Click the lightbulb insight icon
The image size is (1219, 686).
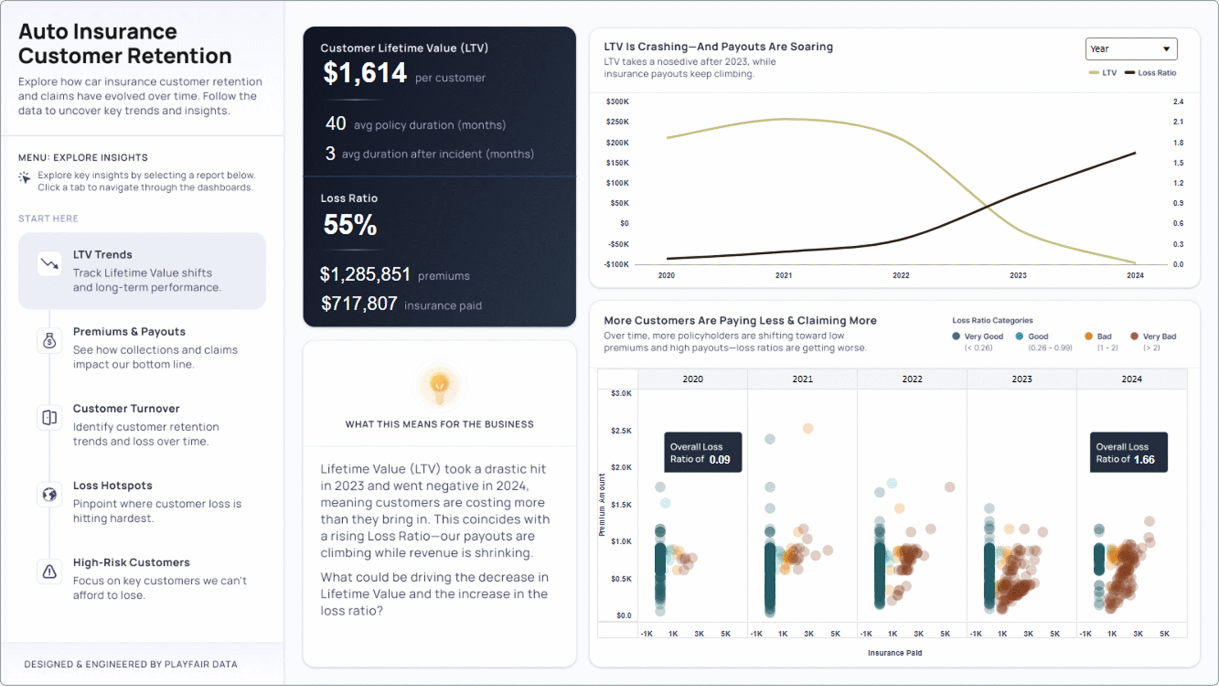[x=439, y=386]
